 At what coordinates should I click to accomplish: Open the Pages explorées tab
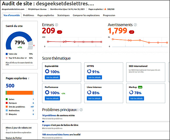[x=46, y=15]
